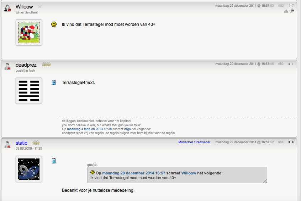Open permalink #84
The height and width of the screenshot is (201, 301).
coord(281,142)
